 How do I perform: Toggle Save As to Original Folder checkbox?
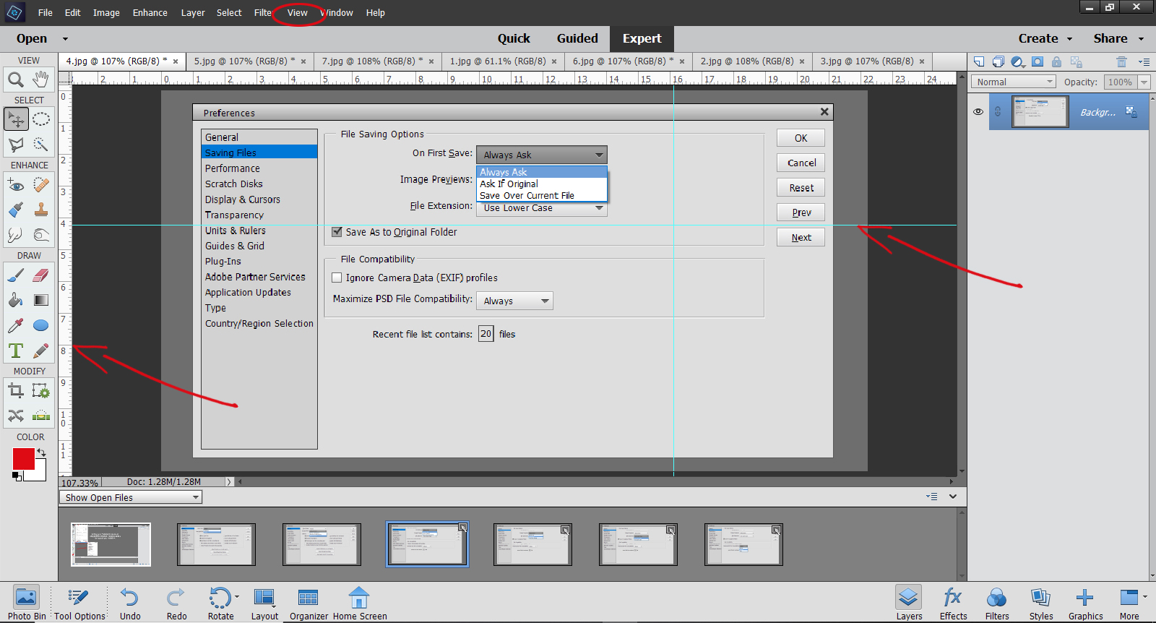337,232
